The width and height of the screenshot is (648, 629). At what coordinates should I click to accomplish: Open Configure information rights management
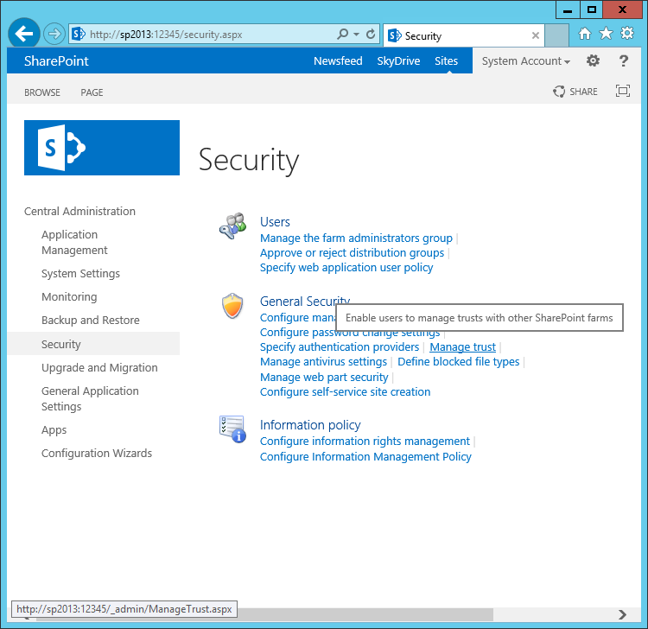(365, 442)
